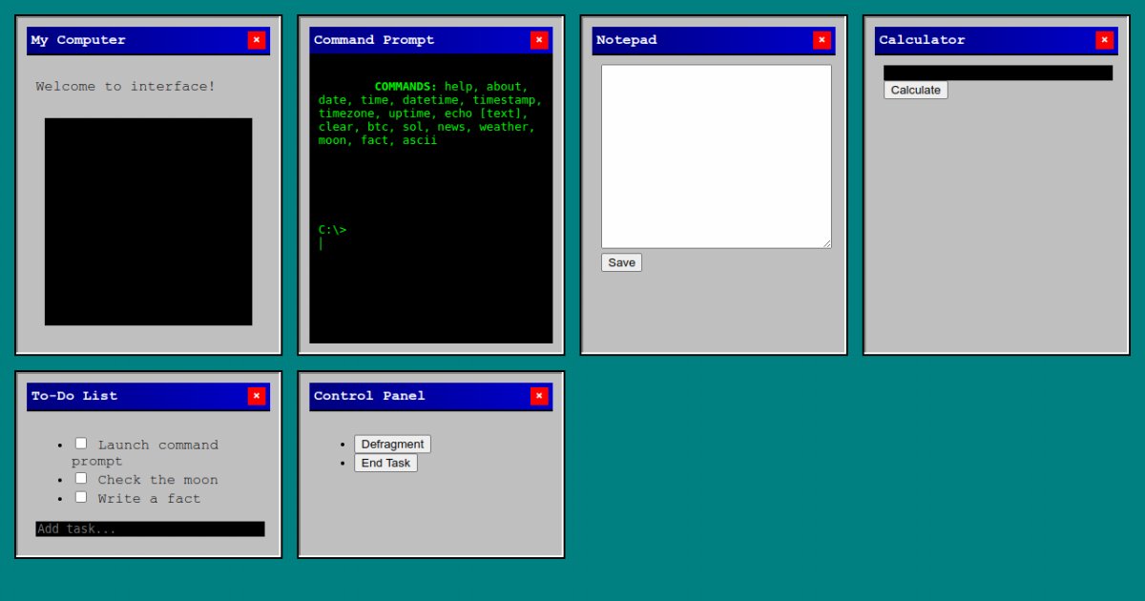Run Defragment from Control Panel
The height and width of the screenshot is (601, 1145).
click(392, 444)
